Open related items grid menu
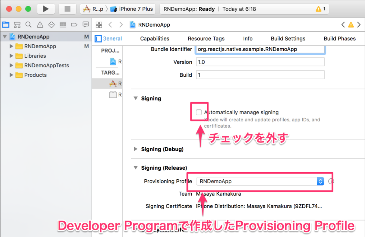366x237 pixels. (x=99, y=24)
